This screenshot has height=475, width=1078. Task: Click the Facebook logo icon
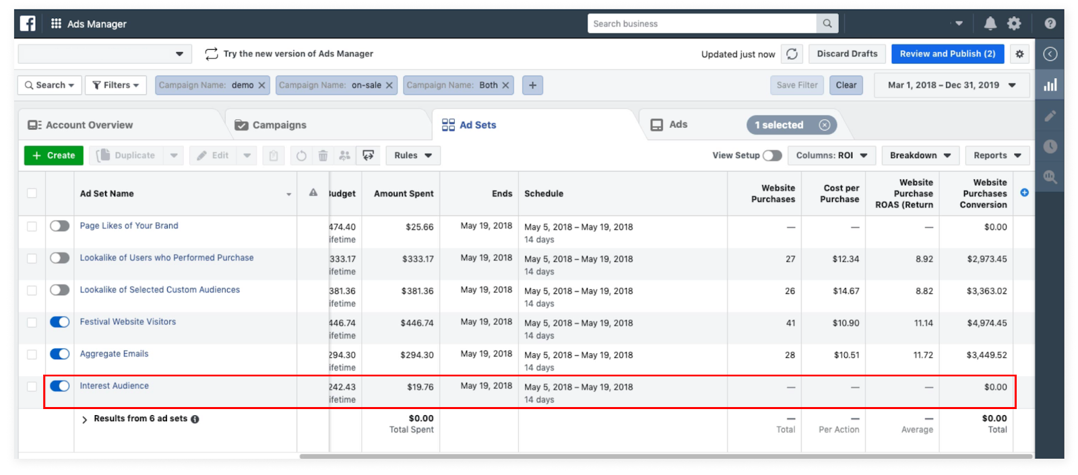pyautogui.click(x=28, y=24)
